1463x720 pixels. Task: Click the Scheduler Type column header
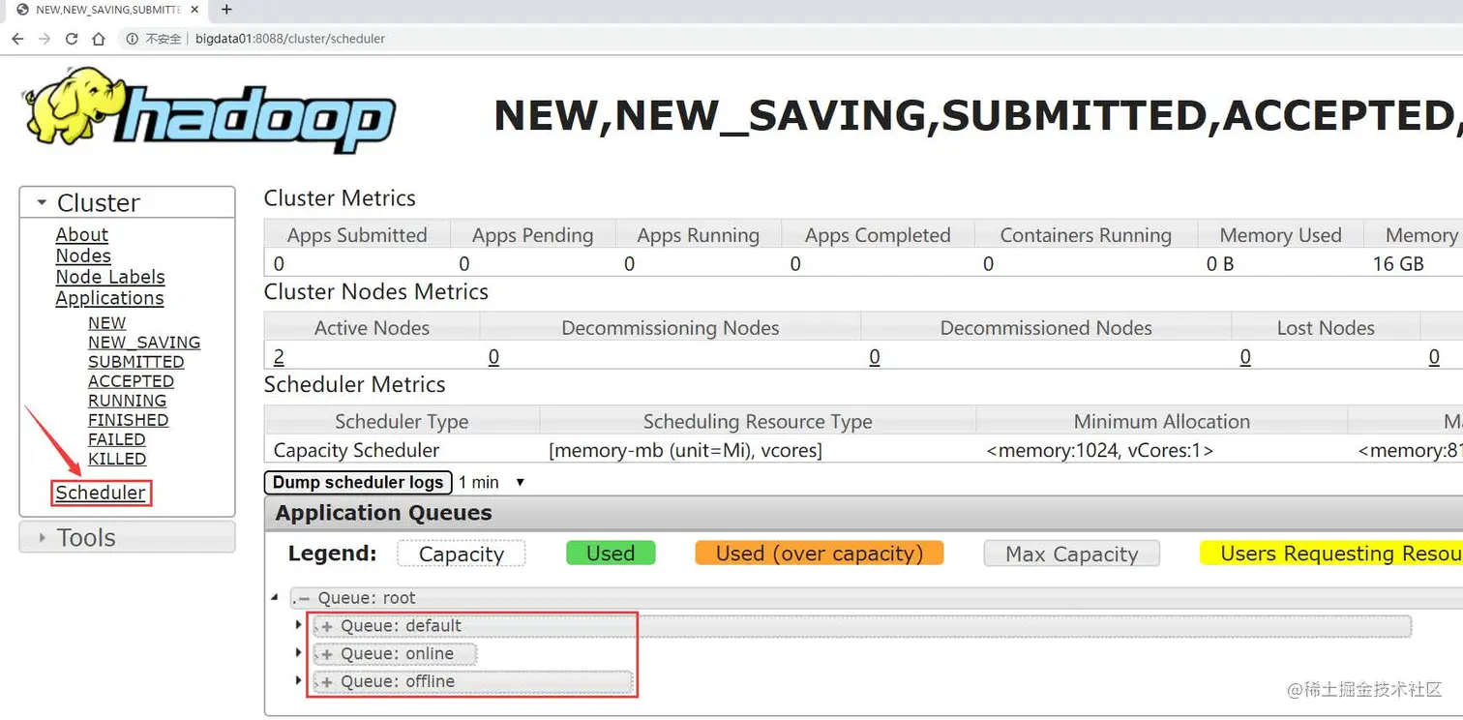click(402, 421)
